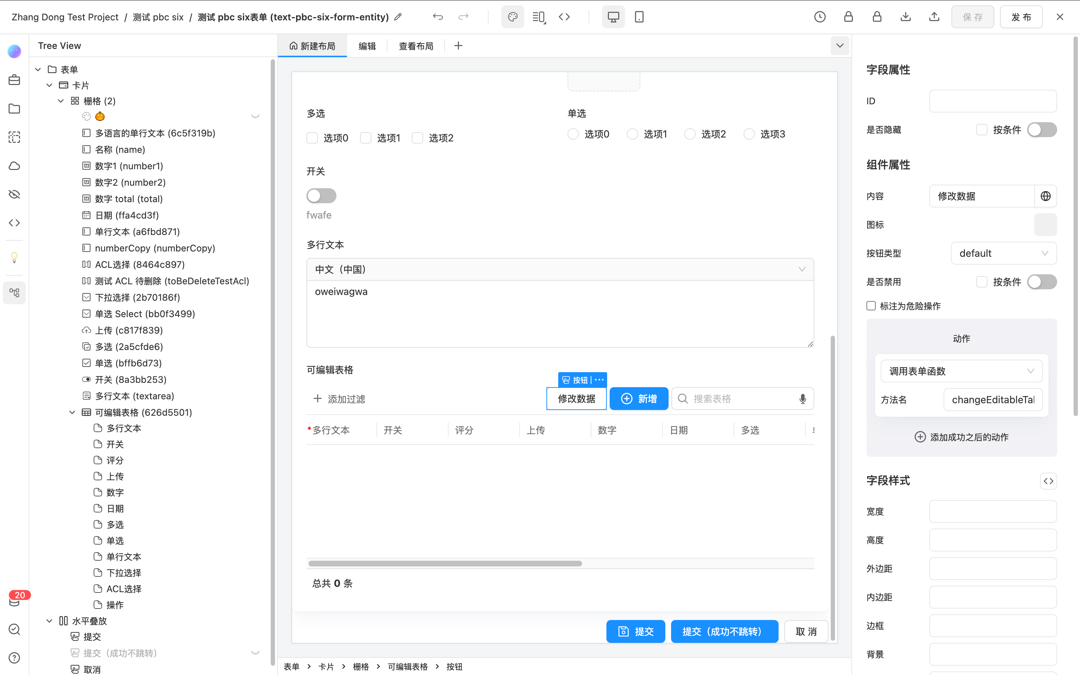Screen dimensions: 1080x675
Task: Click the crossed-eye icon in left sidebar
Action: 14,195
